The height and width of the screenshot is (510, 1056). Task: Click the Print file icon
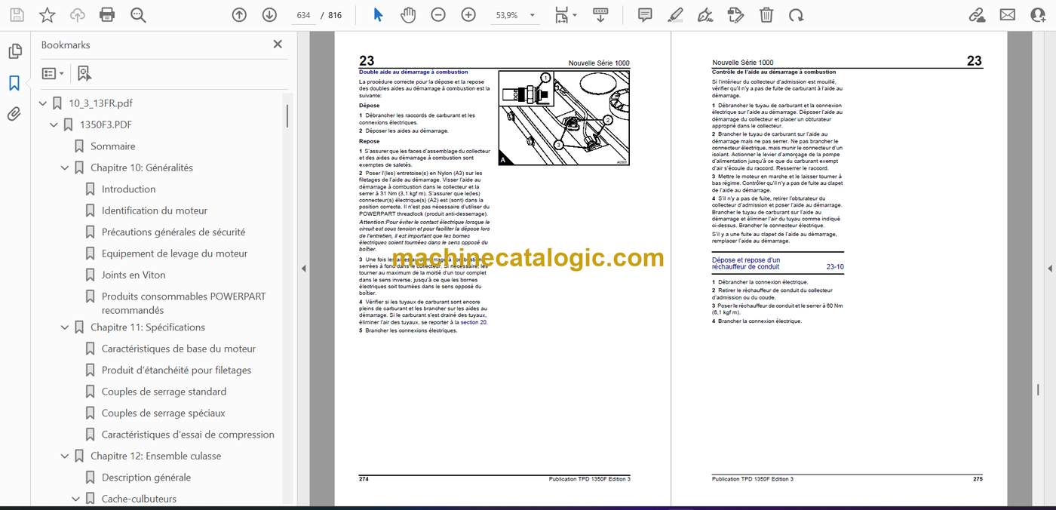point(107,14)
